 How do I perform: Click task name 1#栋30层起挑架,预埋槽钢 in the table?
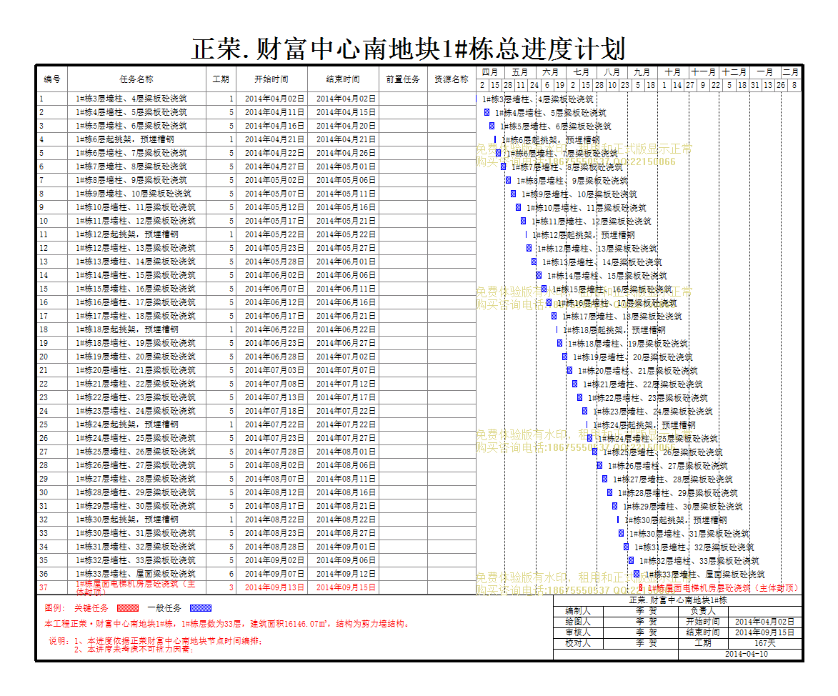click(x=126, y=519)
